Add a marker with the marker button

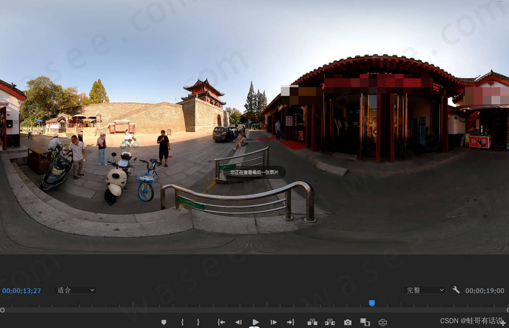coord(164,322)
